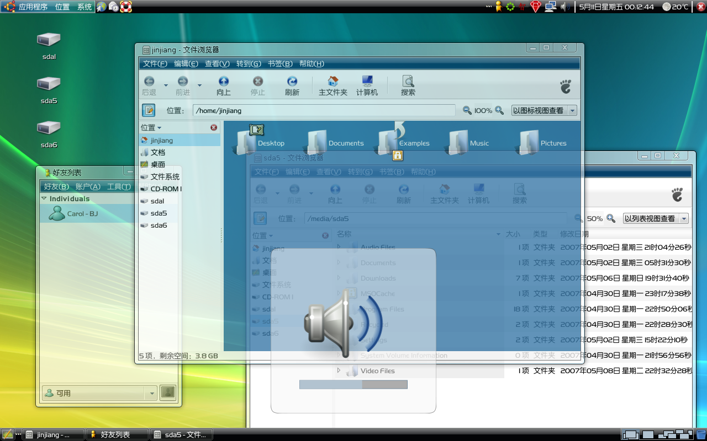Click buddy icon button beside status selector

(167, 392)
